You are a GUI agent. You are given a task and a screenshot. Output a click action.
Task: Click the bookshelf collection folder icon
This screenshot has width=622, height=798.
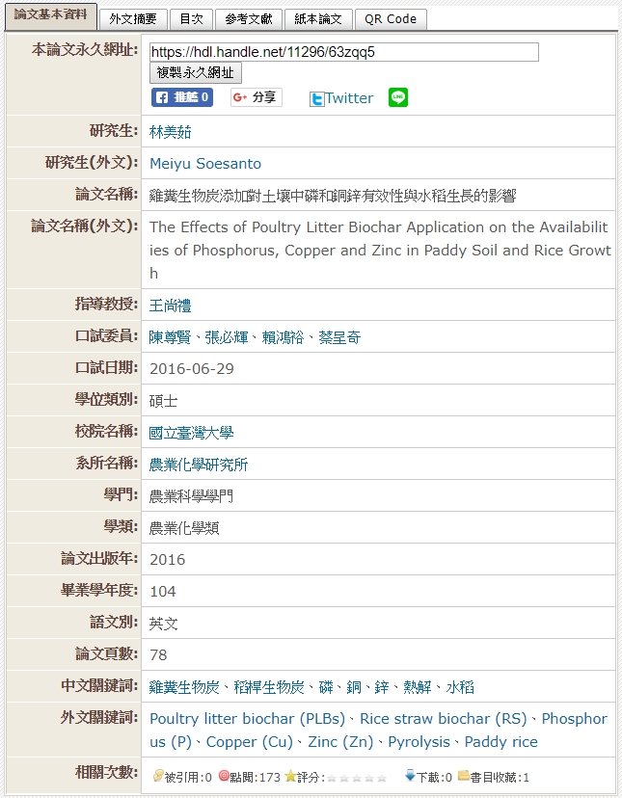[x=464, y=777]
